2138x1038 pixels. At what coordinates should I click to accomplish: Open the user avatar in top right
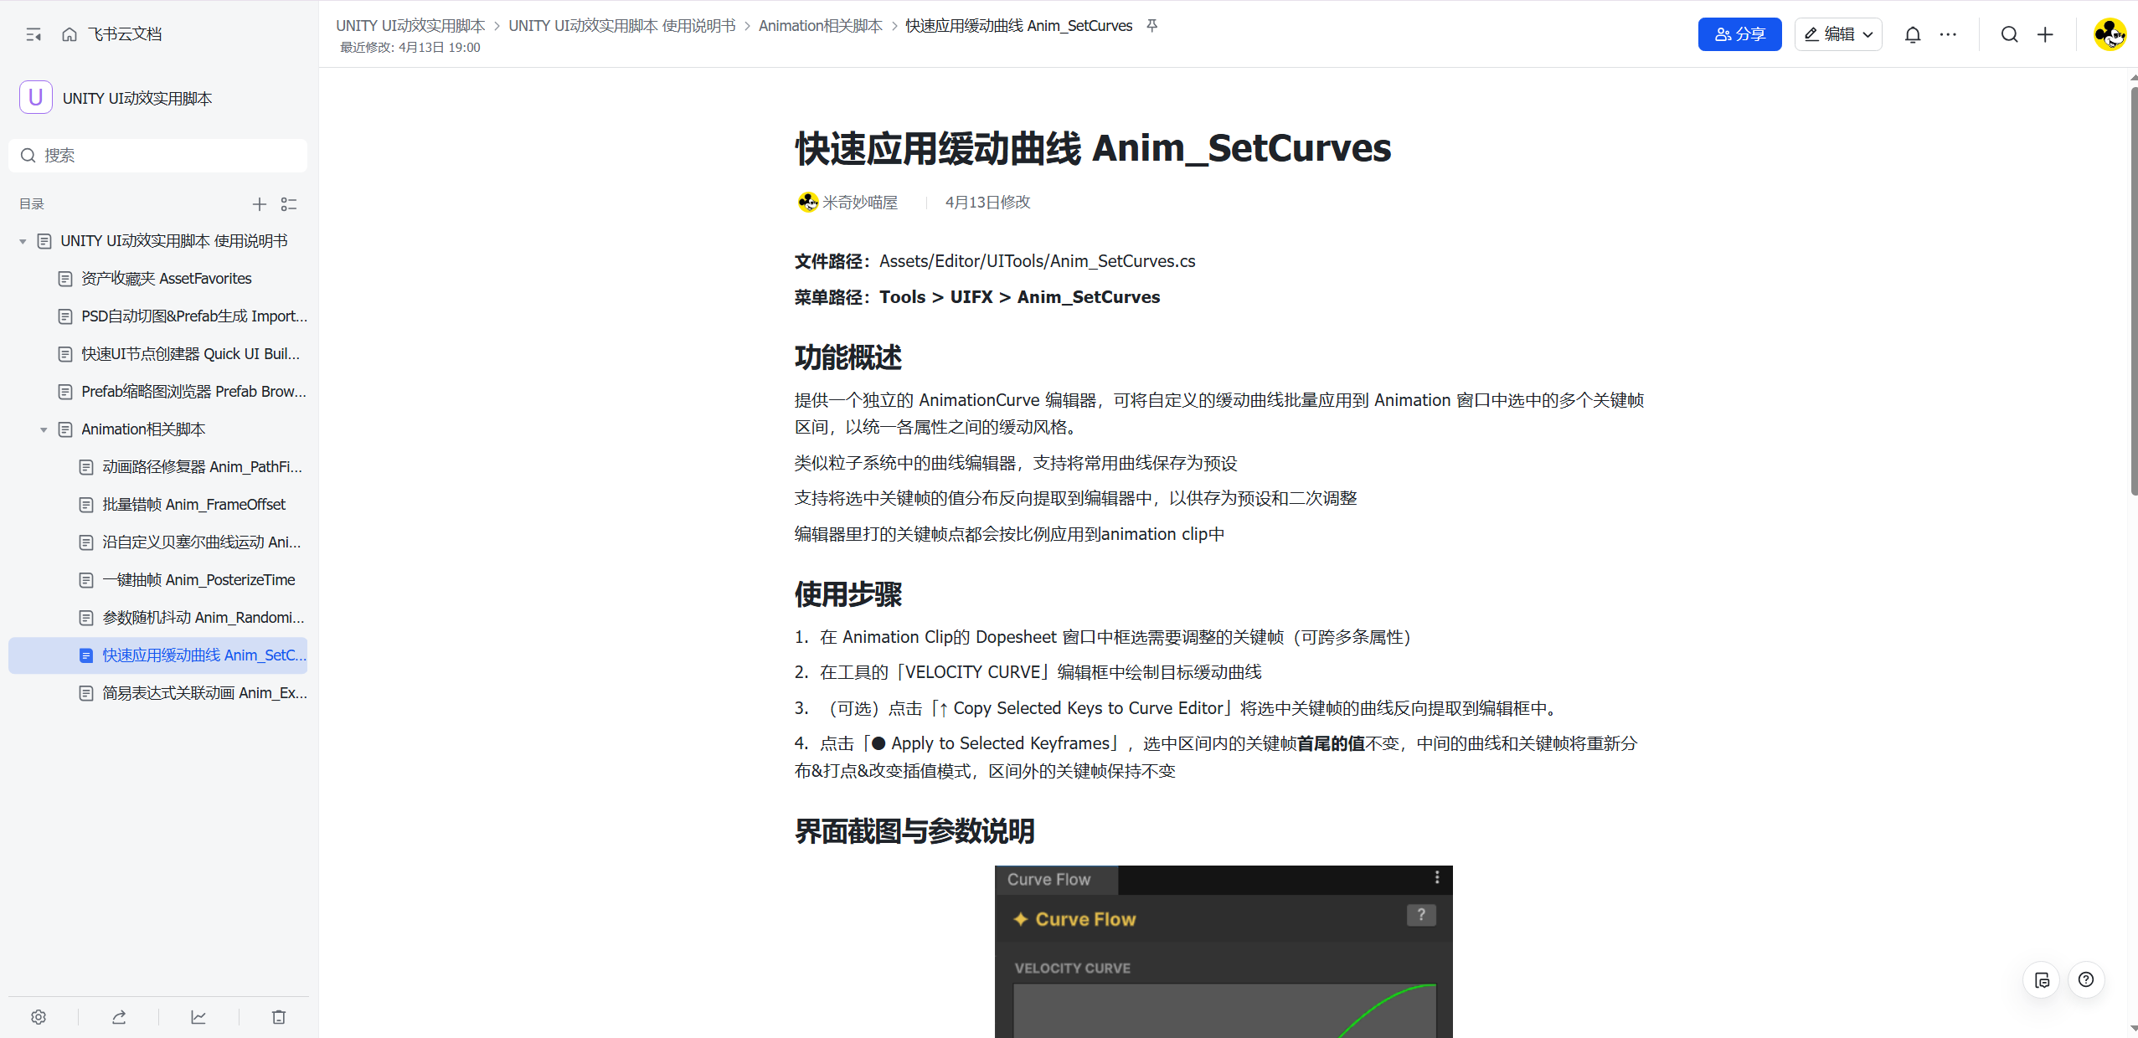(2110, 34)
